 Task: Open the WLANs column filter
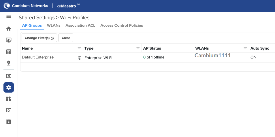(x=245, y=48)
